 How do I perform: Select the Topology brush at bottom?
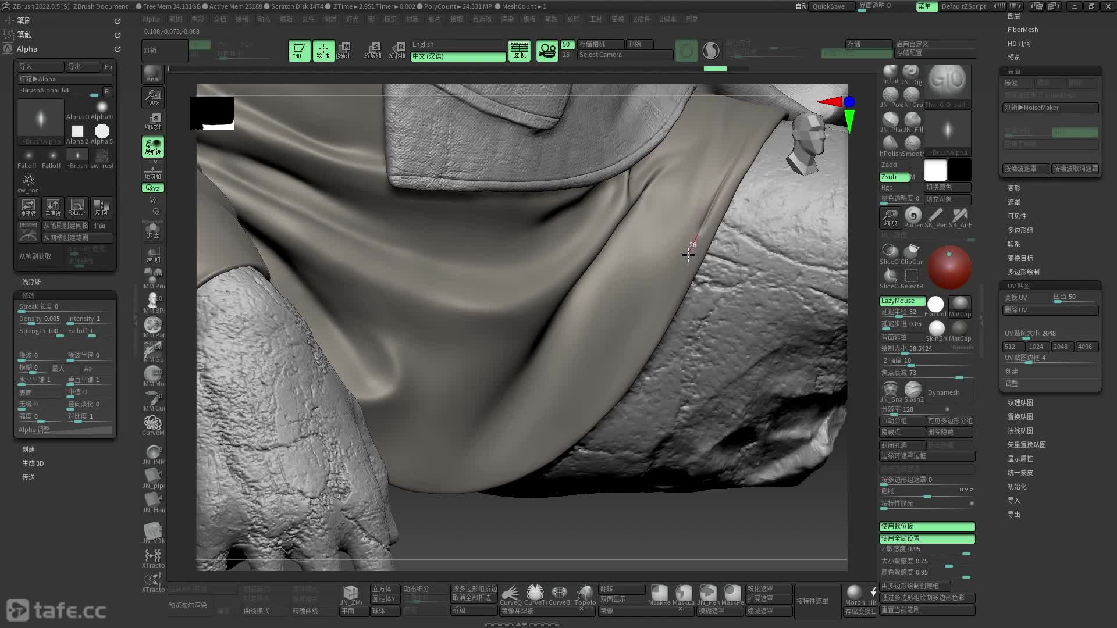(585, 595)
